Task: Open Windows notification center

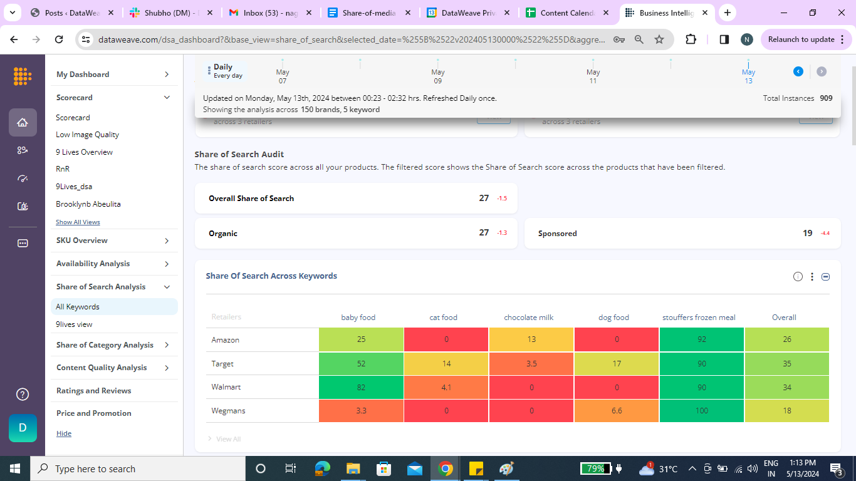Action: (836, 468)
